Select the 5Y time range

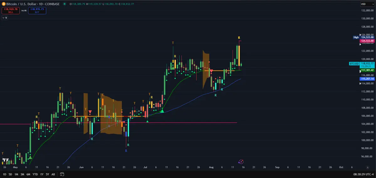47,174
